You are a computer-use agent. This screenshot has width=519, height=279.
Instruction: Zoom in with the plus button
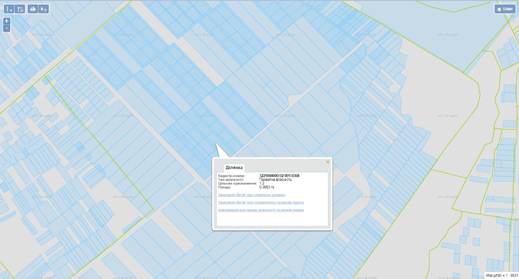pyautogui.click(x=6, y=21)
